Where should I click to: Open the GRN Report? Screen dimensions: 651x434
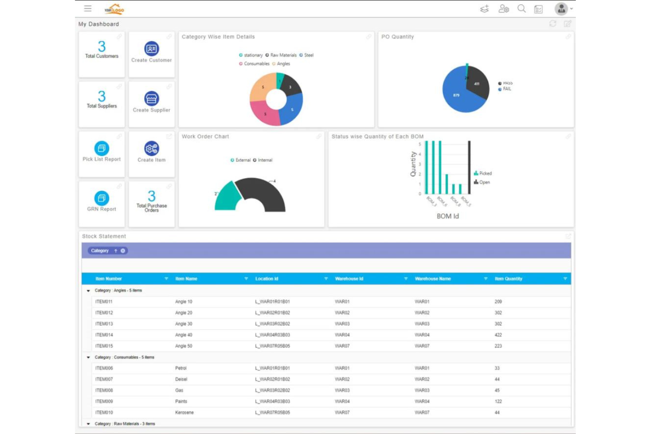(101, 203)
